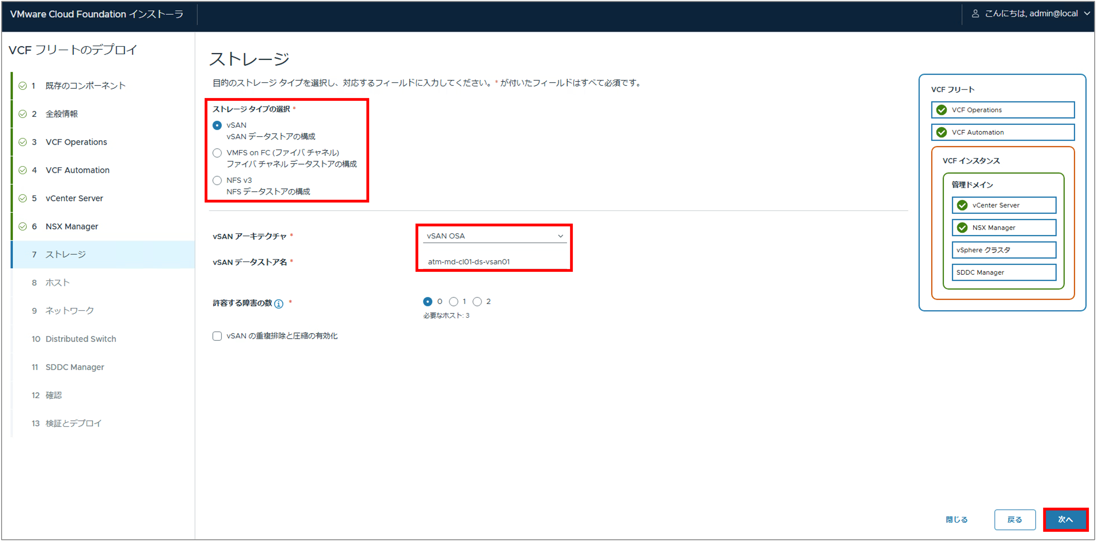The width and height of the screenshot is (1096, 541).
Task: Enable vSAN の重複排除と圧縮の有効化 checkbox
Action: pos(217,336)
